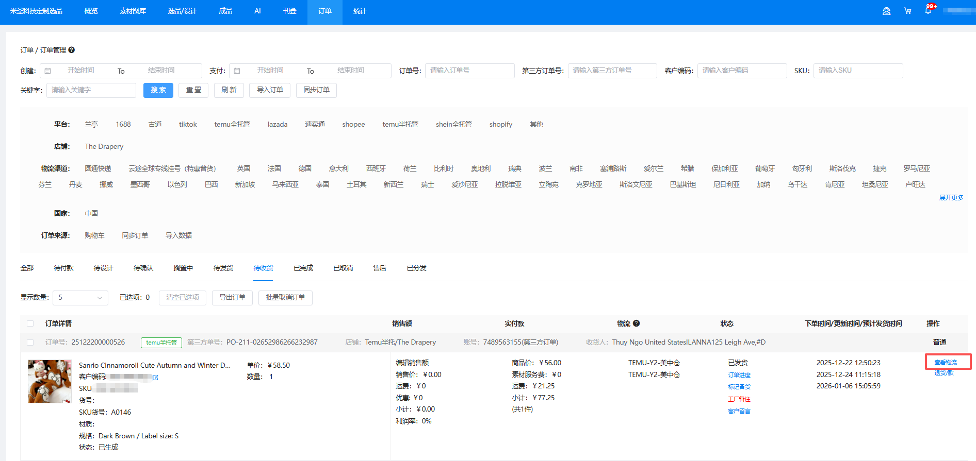
Task: Open the shopping cart icon
Action: 907,11
